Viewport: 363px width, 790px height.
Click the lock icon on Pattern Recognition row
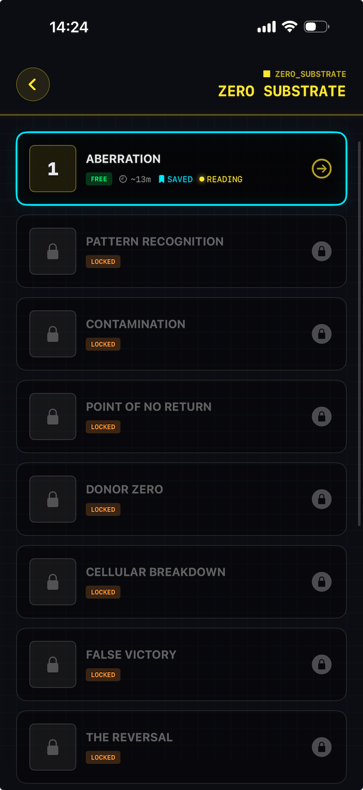(322, 251)
